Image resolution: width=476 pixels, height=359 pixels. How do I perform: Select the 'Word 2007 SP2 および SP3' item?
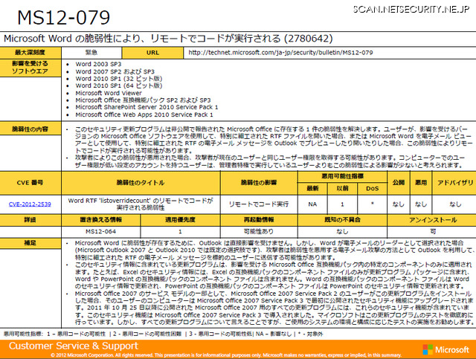pyautogui.click(x=115, y=71)
